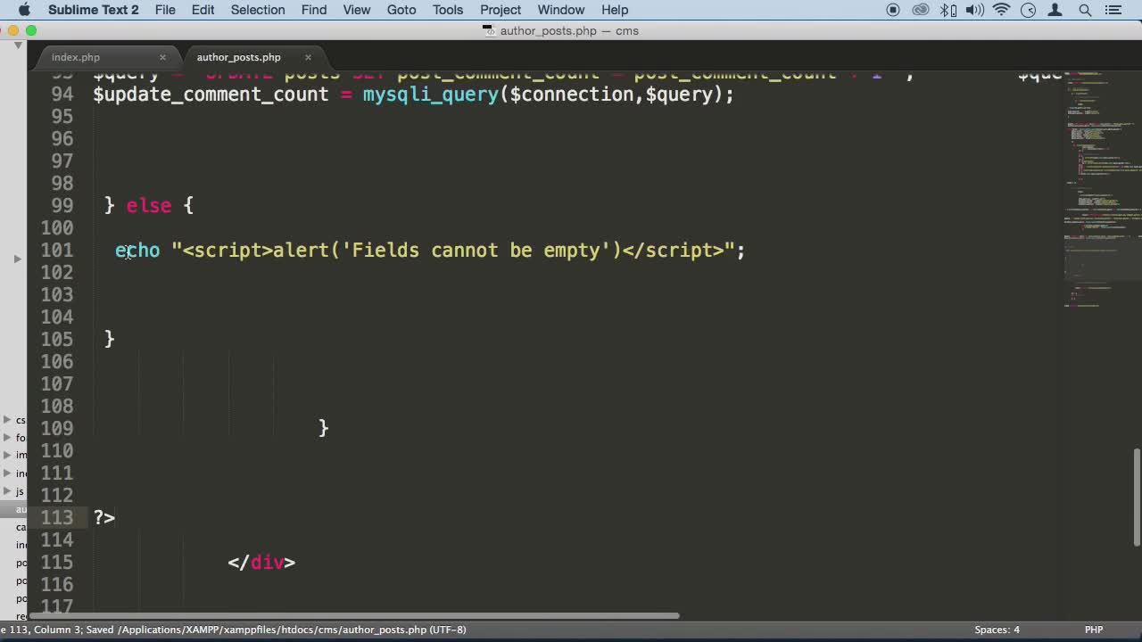1142x642 pixels.
Task: Click 'Fields cannot be empty' string
Action: (476, 251)
